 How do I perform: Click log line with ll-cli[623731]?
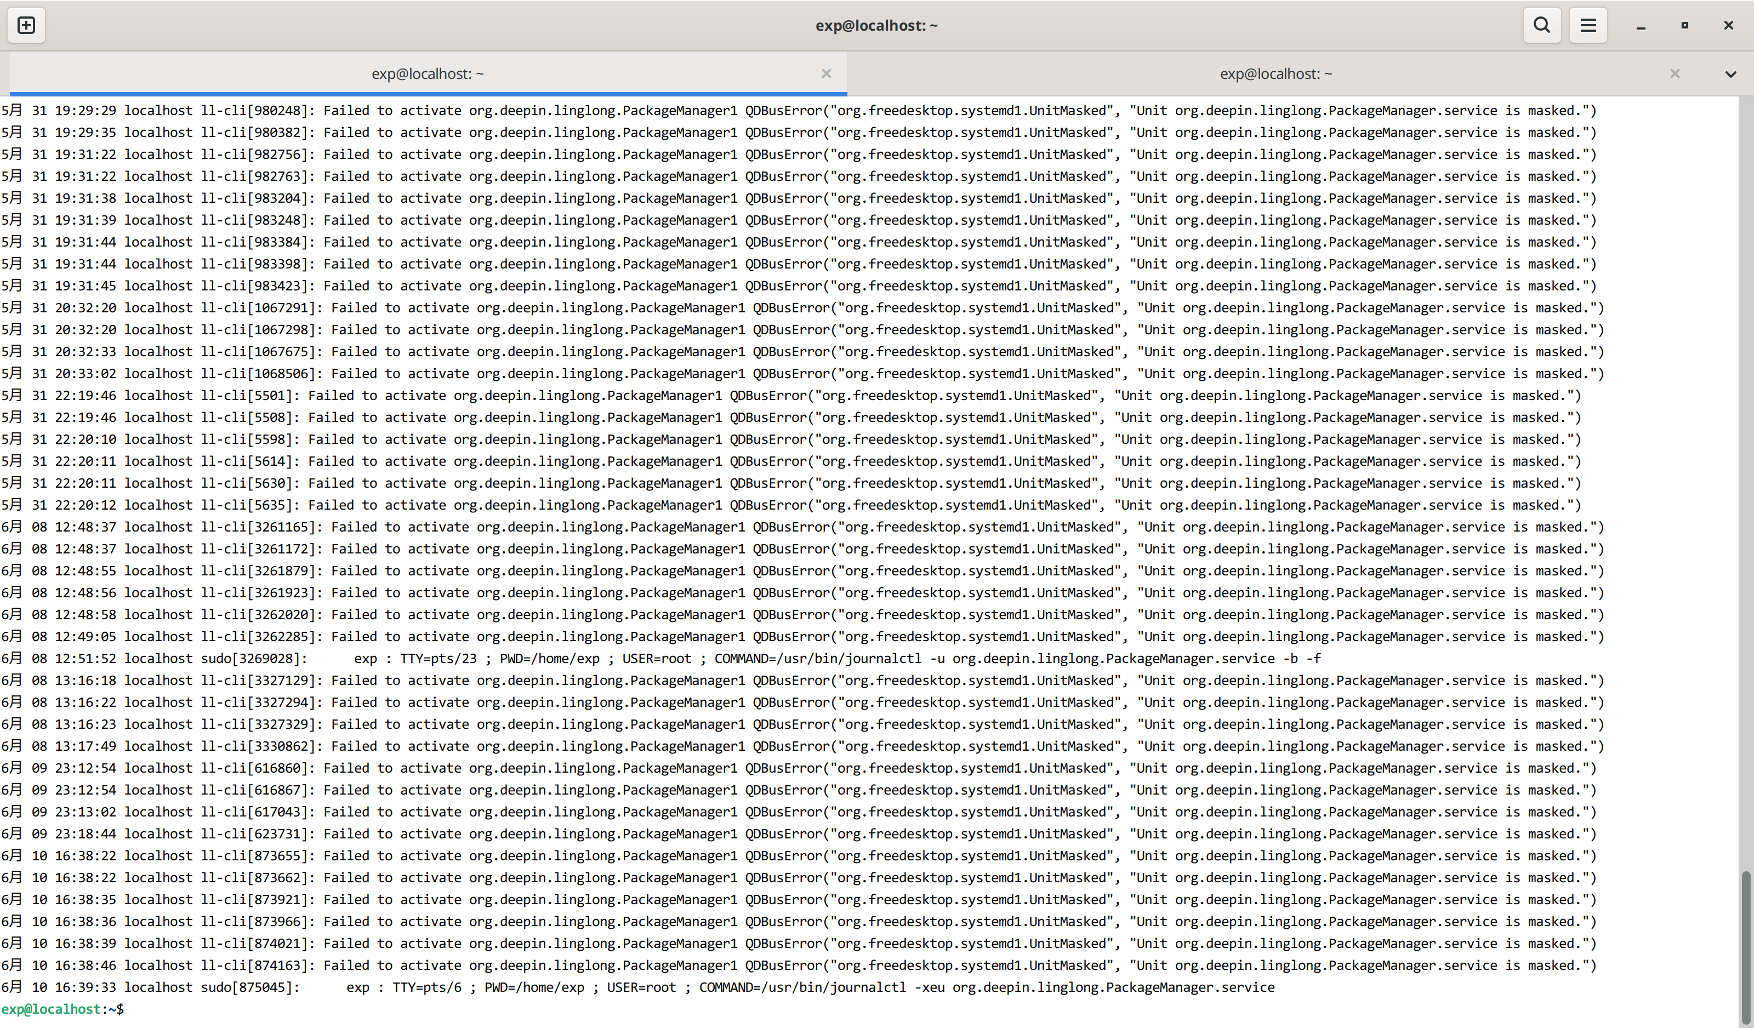[x=799, y=834]
